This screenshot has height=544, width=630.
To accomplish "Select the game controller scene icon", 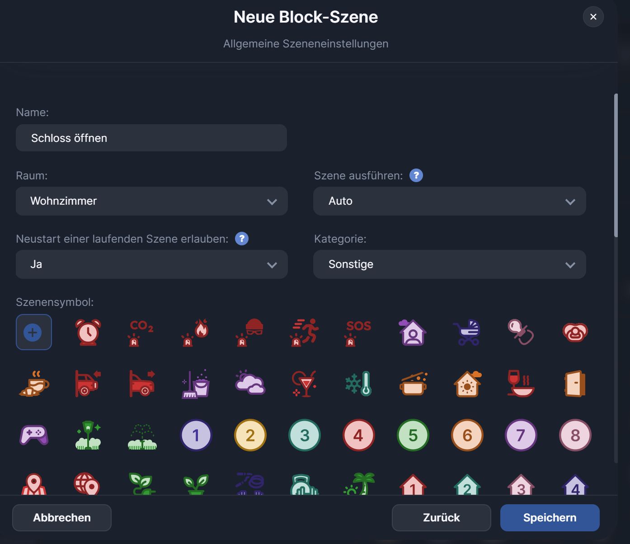I will pyautogui.click(x=34, y=435).
